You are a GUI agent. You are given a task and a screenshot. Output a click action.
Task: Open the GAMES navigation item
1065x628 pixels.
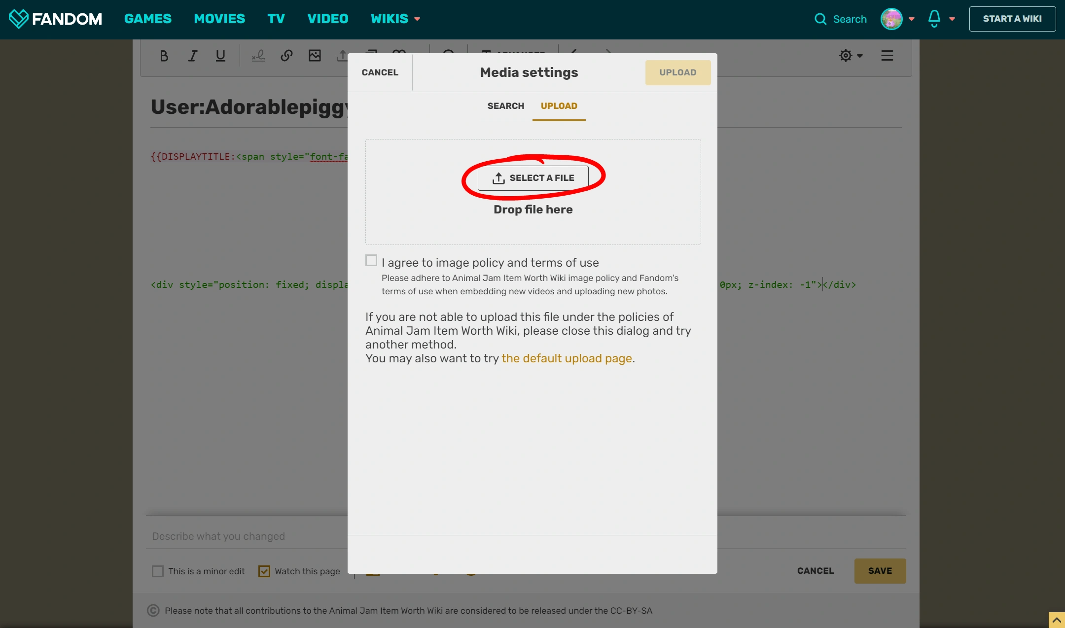coord(148,19)
